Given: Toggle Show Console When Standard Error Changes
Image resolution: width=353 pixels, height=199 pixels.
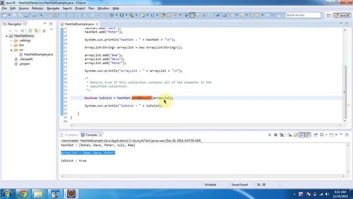Looking at the screenshot, I should (x=308, y=135).
